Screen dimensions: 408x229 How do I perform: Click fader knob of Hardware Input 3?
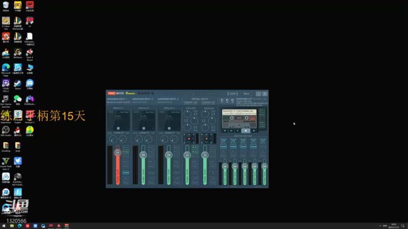click(x=169, y=155)
